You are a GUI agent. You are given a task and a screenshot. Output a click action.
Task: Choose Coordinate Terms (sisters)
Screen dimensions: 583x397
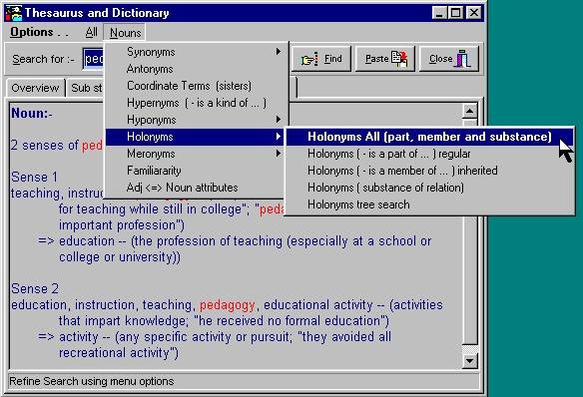(x=197, y=86)
